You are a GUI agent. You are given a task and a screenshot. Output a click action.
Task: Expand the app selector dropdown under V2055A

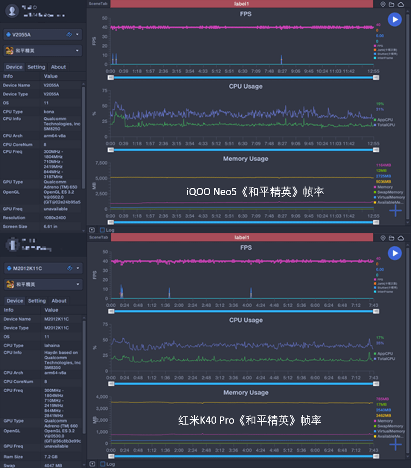[42, 51]
